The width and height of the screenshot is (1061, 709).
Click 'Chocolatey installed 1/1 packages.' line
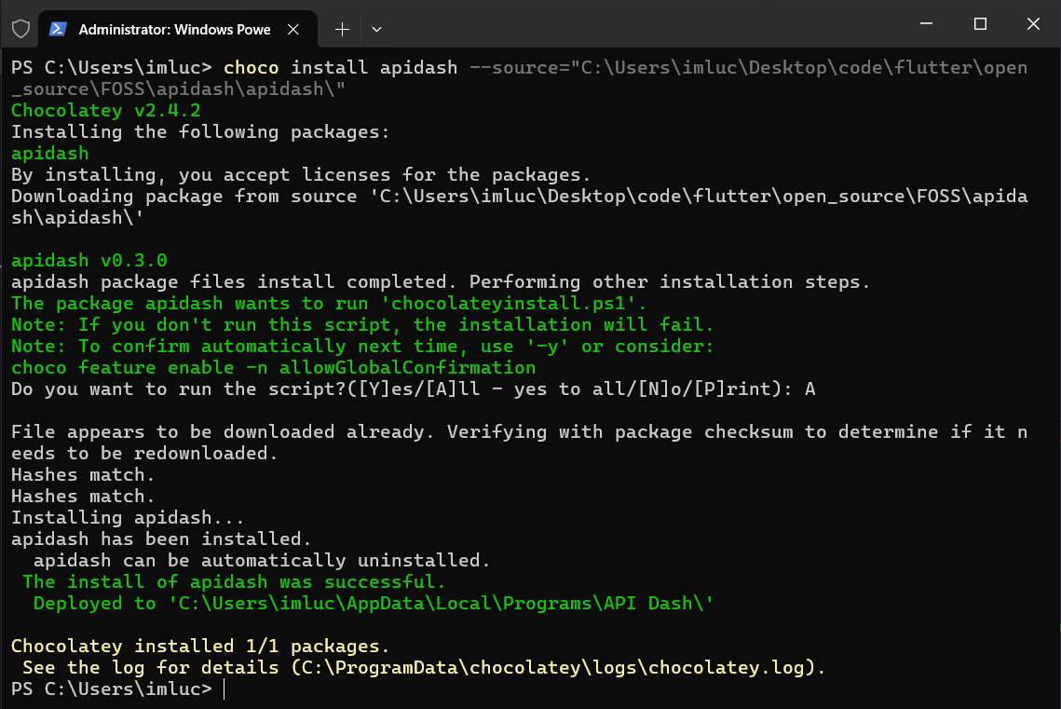(x=200, y=646)
